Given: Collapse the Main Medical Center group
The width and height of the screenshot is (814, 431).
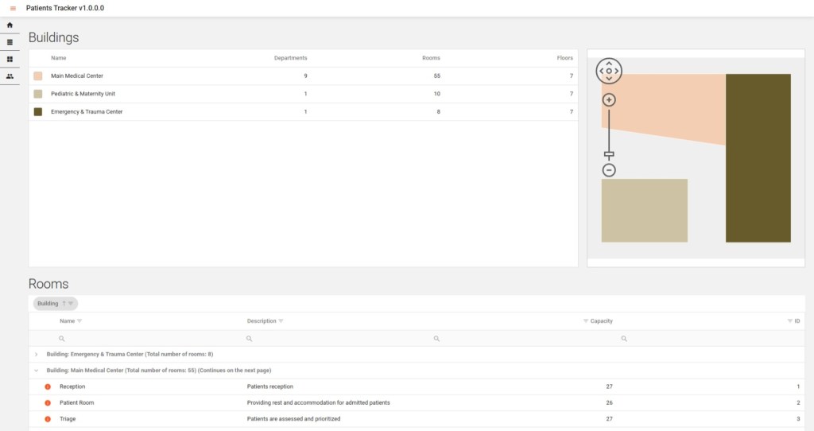Looking at the screenshot, I should click(x=37, y=371).
